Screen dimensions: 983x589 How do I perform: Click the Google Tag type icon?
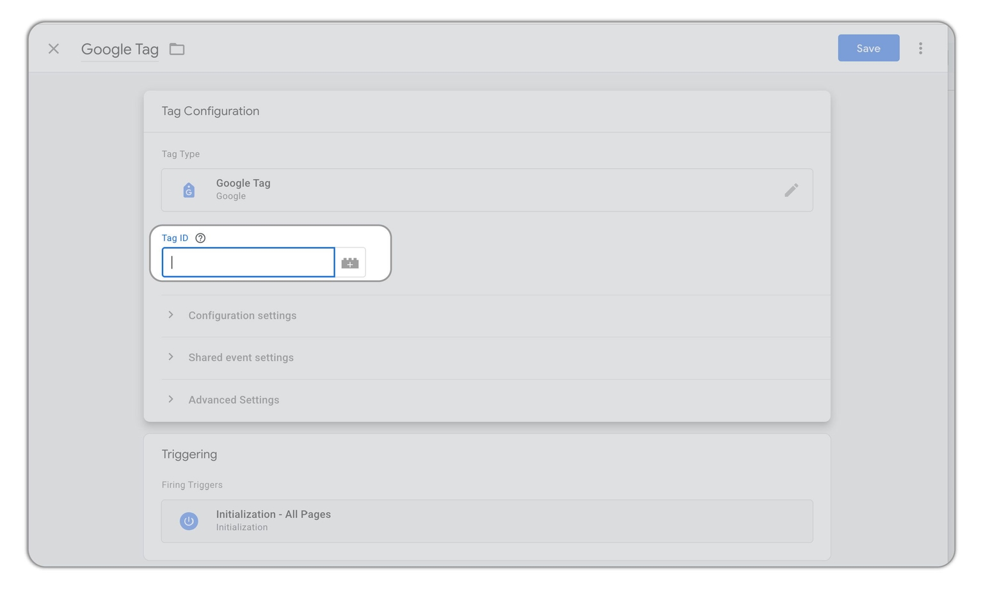[189, 190]
